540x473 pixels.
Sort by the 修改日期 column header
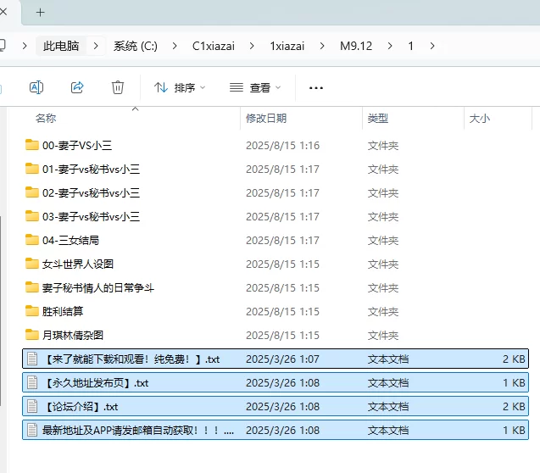point(266,119)
